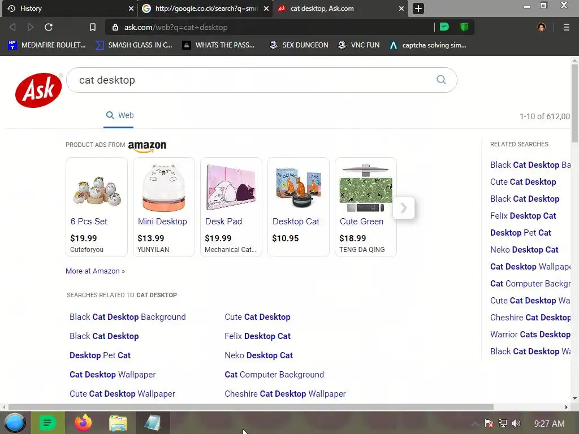Open the MEDIAFIRE ROULET... bookmark
Viewport: 579px width, 434px height.
click(x=47, y=45)
